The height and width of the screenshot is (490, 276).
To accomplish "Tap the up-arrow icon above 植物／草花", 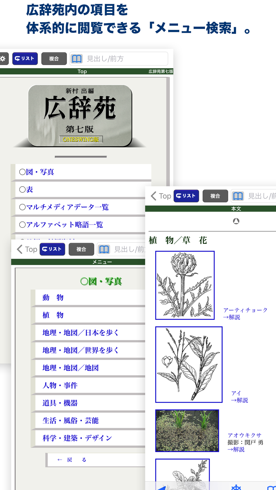I will [236, 221].
